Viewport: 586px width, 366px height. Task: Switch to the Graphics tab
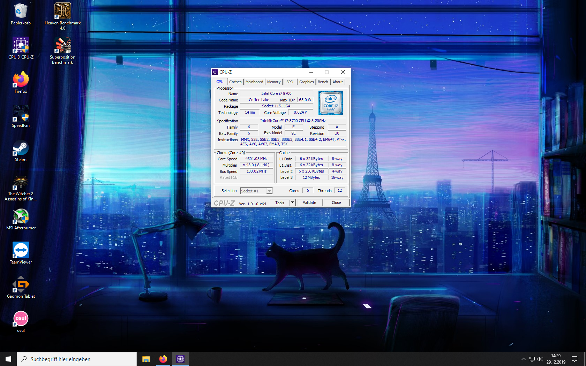pyautogui.click(x=307, y=82)
